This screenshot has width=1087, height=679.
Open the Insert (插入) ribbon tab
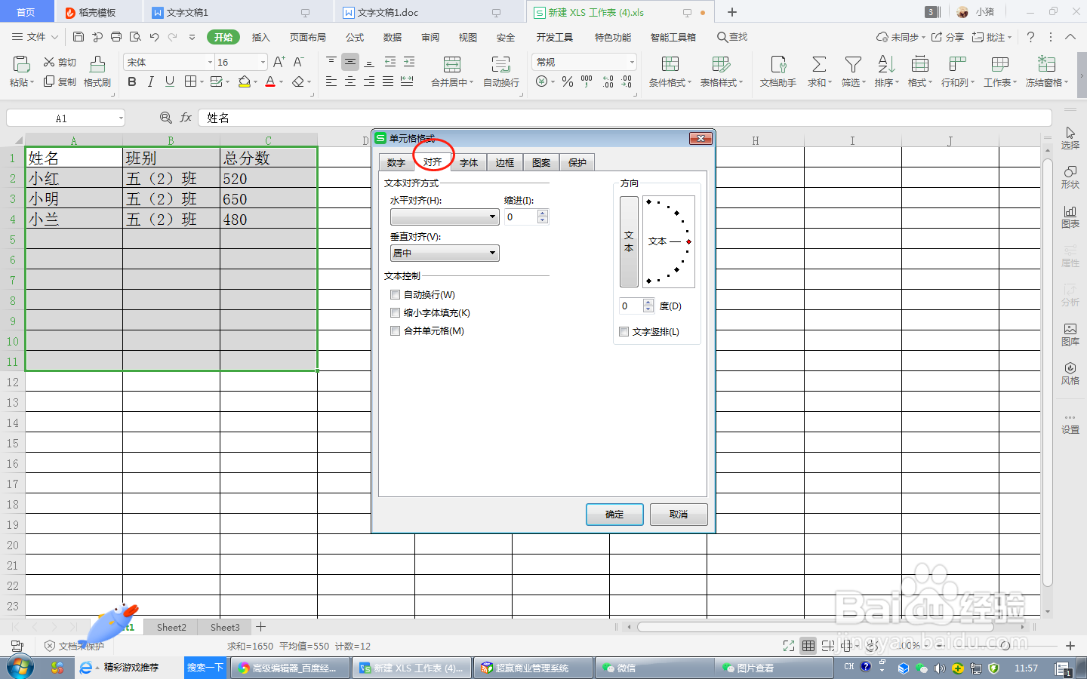(x=260, y=37)
